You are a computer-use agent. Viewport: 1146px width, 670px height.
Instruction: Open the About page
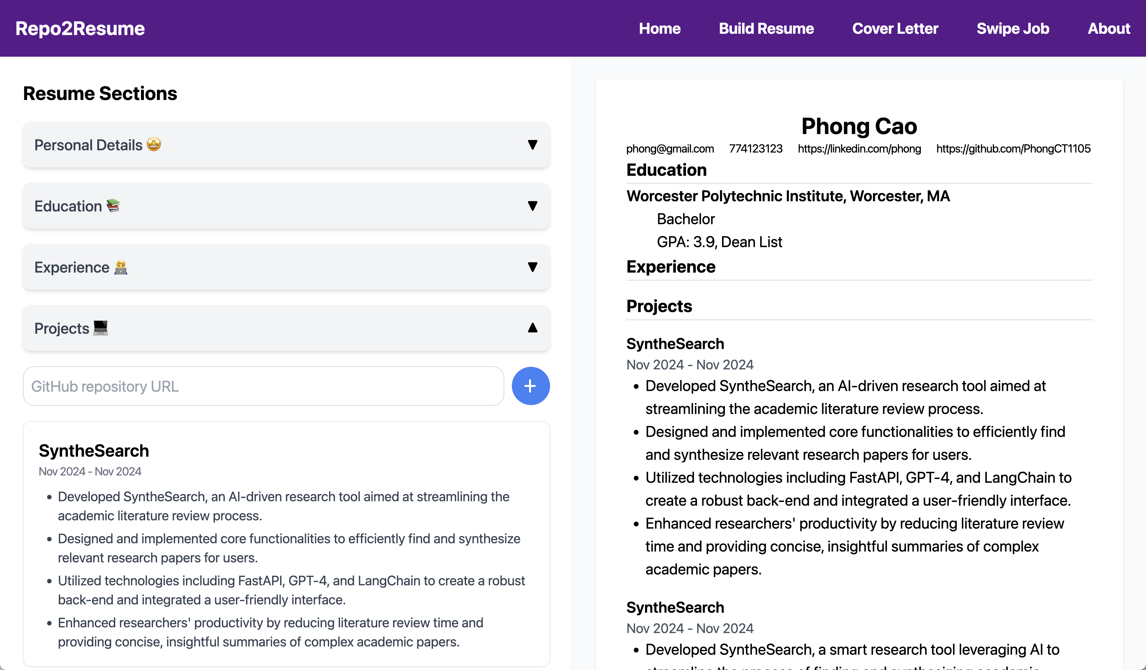(x=1108, y=28)
